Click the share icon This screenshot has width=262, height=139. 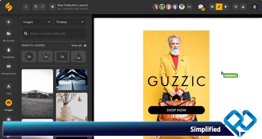235,7
